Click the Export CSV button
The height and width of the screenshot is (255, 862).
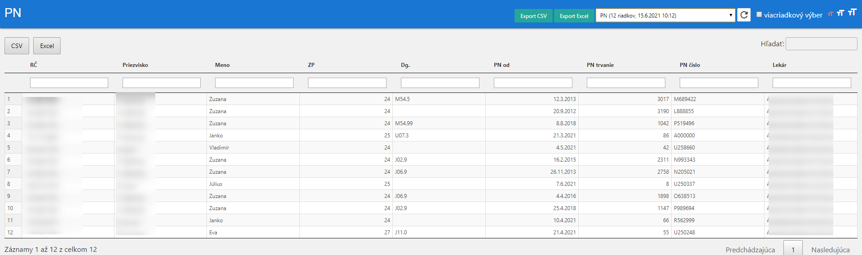[x=533, y=16]
